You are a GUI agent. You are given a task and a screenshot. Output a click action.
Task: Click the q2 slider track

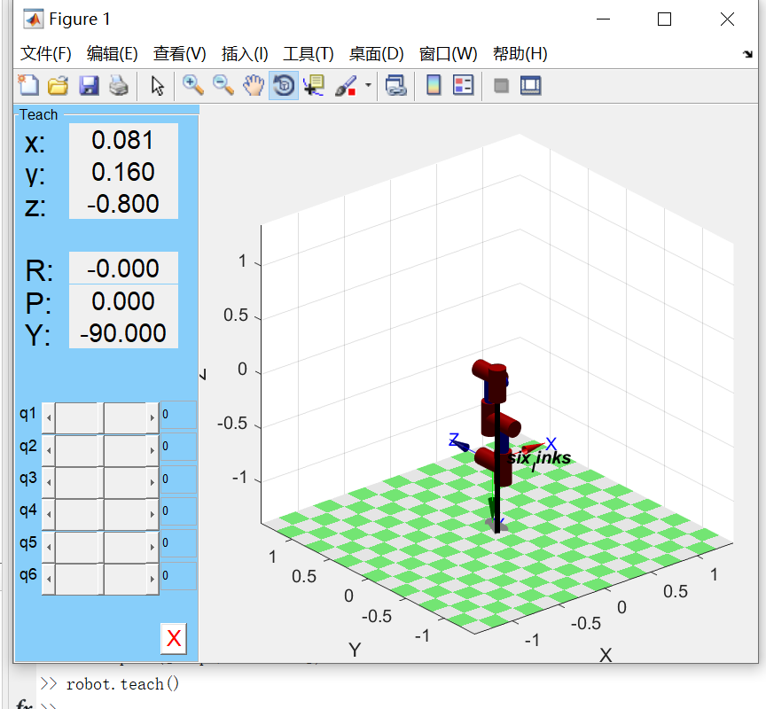tap(101, 449)
